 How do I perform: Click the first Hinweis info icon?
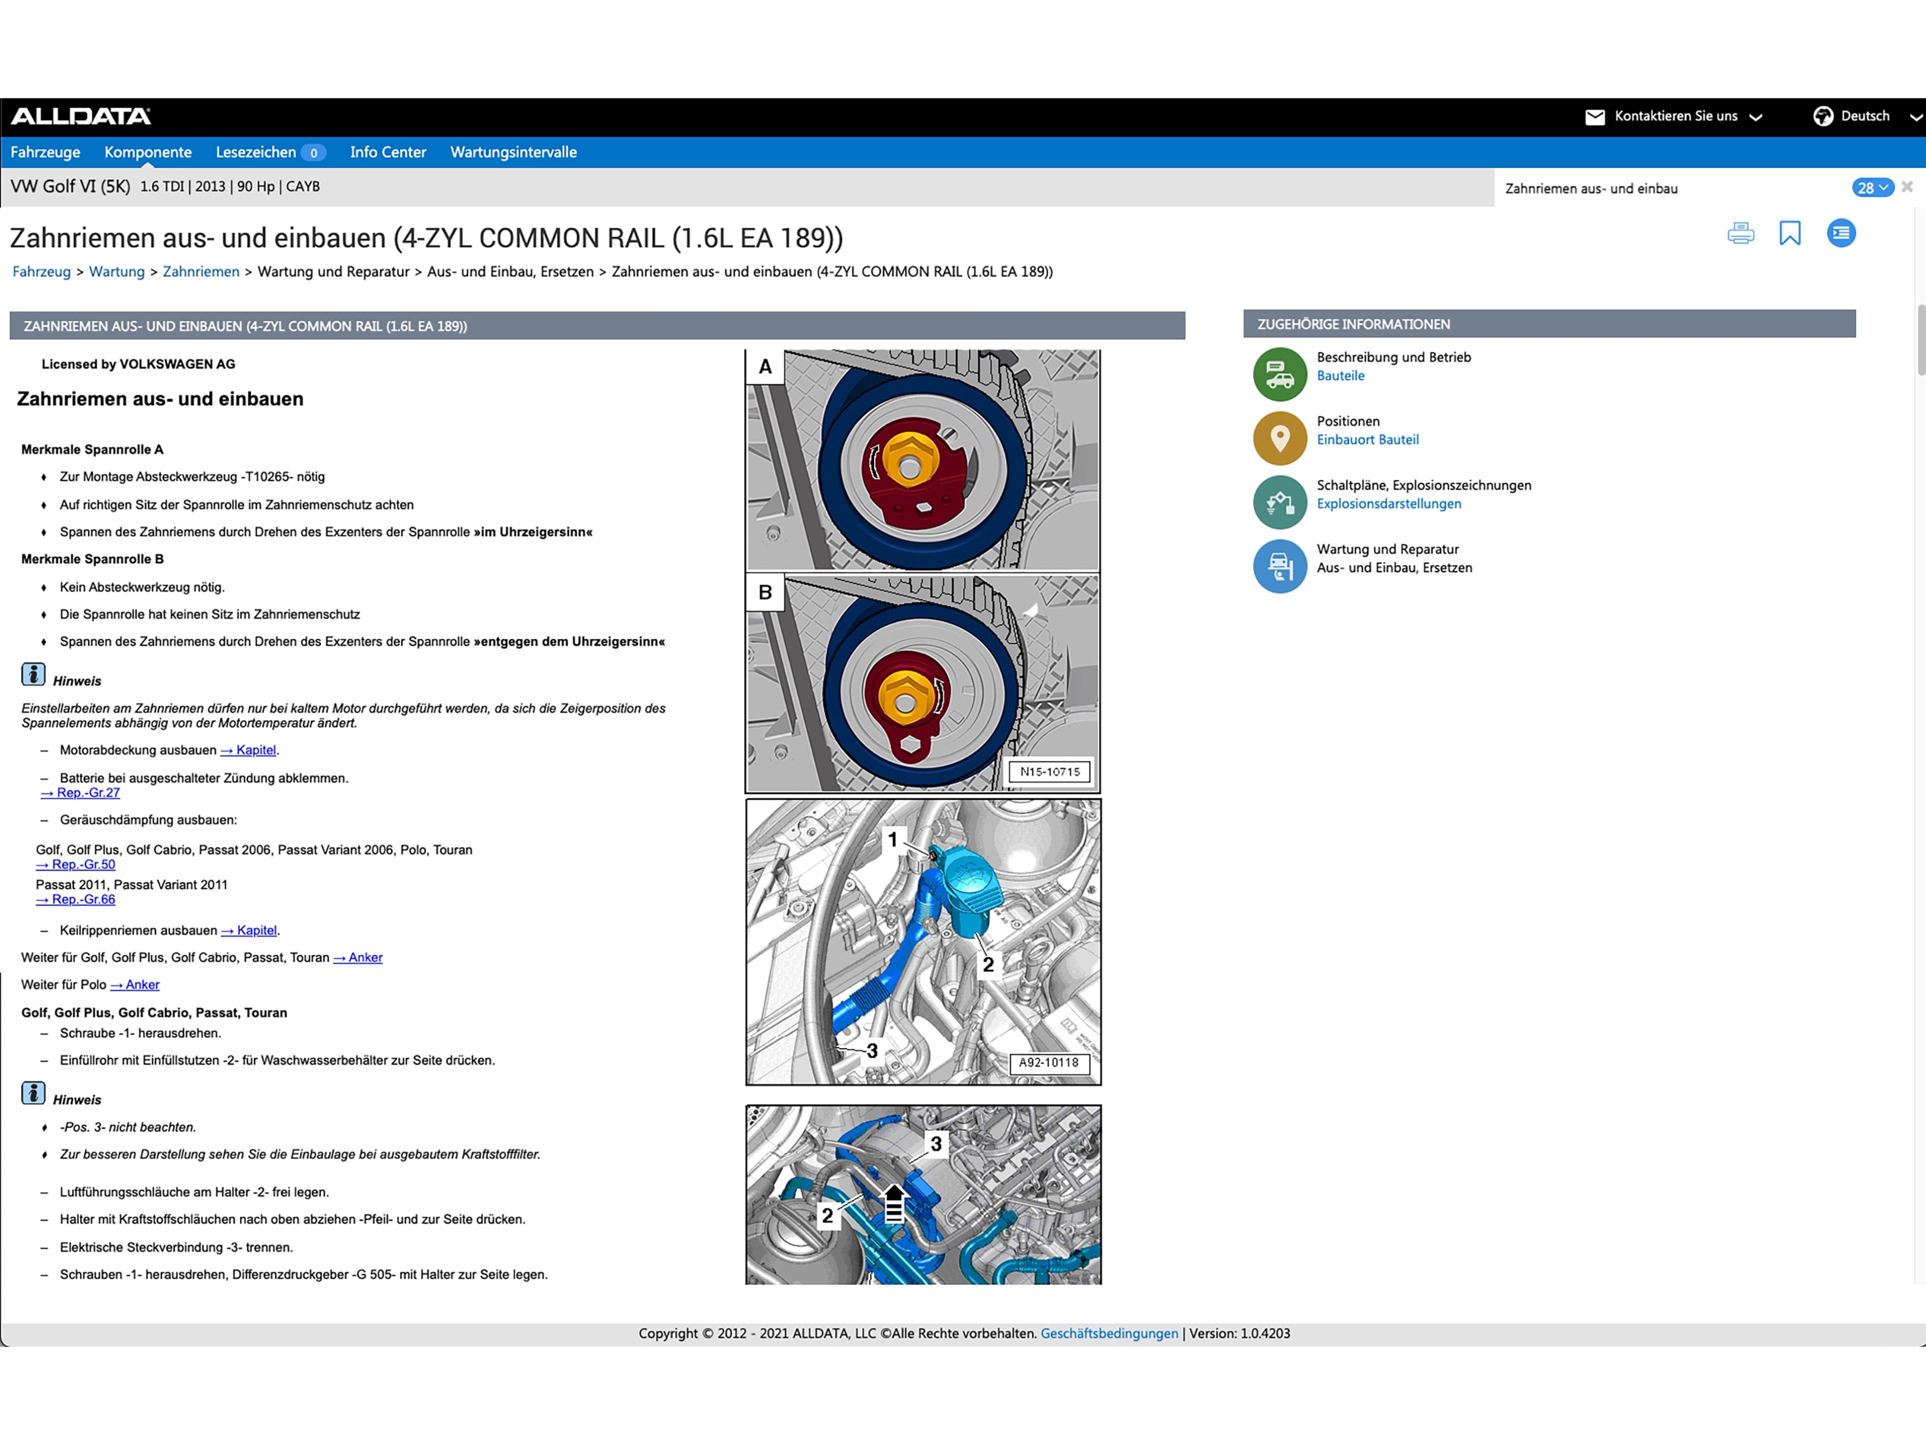point(33,675)
